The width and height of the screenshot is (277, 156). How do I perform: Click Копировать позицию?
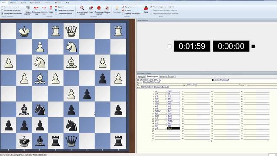click(12, 13)
